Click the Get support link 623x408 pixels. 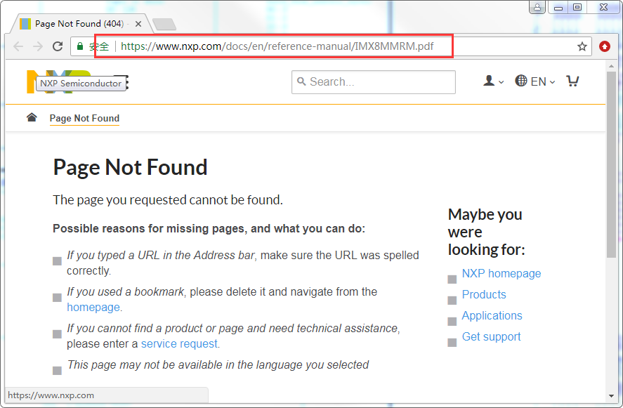(x=491, y=336)
